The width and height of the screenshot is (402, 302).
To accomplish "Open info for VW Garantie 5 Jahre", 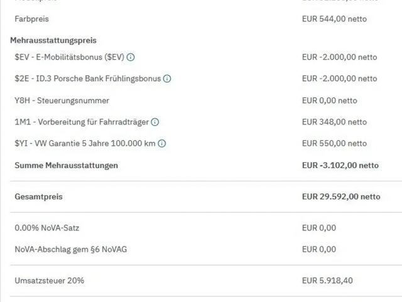I will (162, 143).
